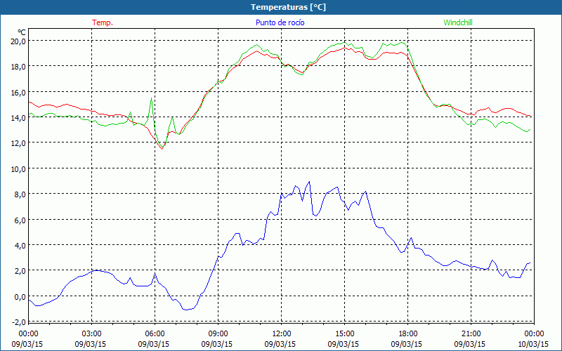This screenshot has height=351, width=562.
Task: Click the red temperature minimum just after 06:00
Action: click(162, 148)
